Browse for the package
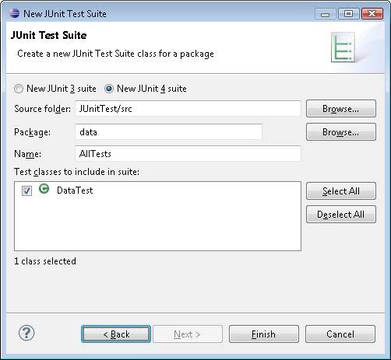391x360 pixels. click(341, 132)
